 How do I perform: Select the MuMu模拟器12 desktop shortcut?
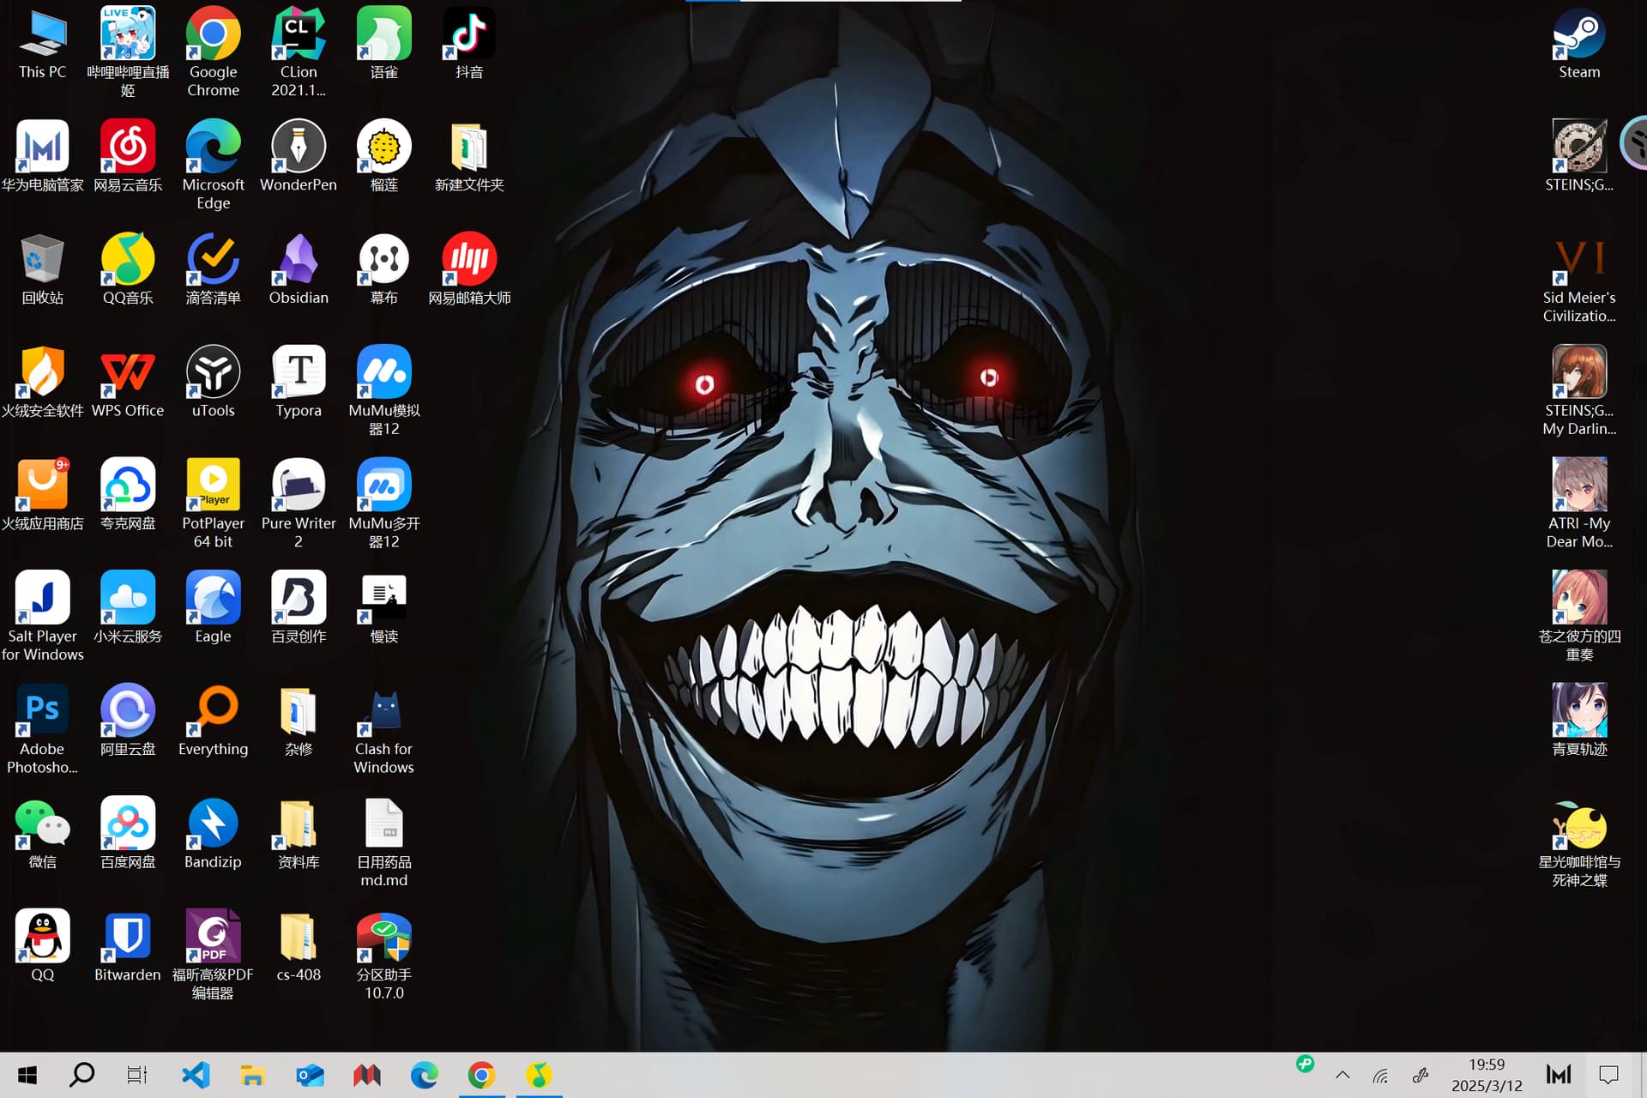coord(383,390)
